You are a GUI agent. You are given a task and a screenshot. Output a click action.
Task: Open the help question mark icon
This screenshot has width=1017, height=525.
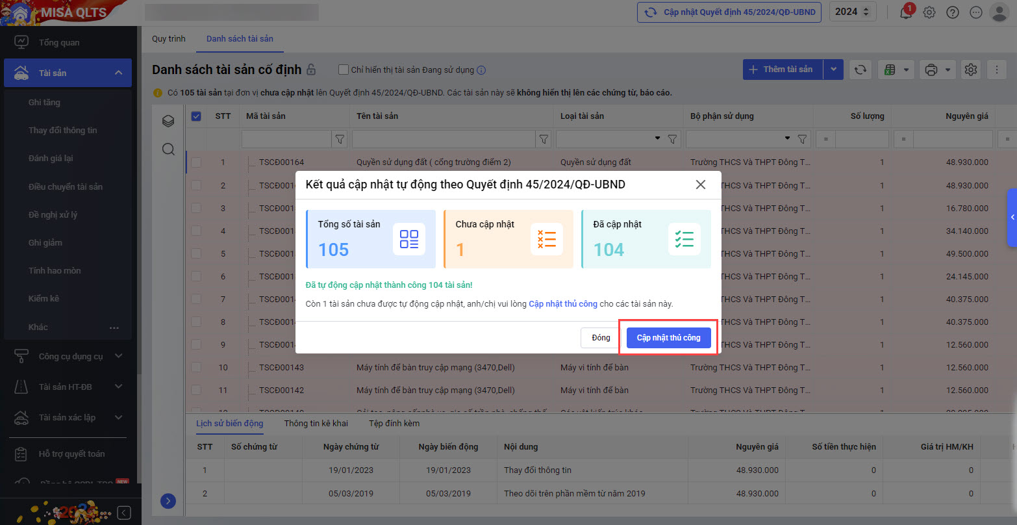click(953, 12)
